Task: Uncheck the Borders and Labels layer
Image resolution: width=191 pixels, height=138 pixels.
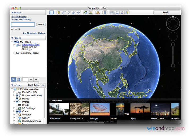Action: click(17, 96)
